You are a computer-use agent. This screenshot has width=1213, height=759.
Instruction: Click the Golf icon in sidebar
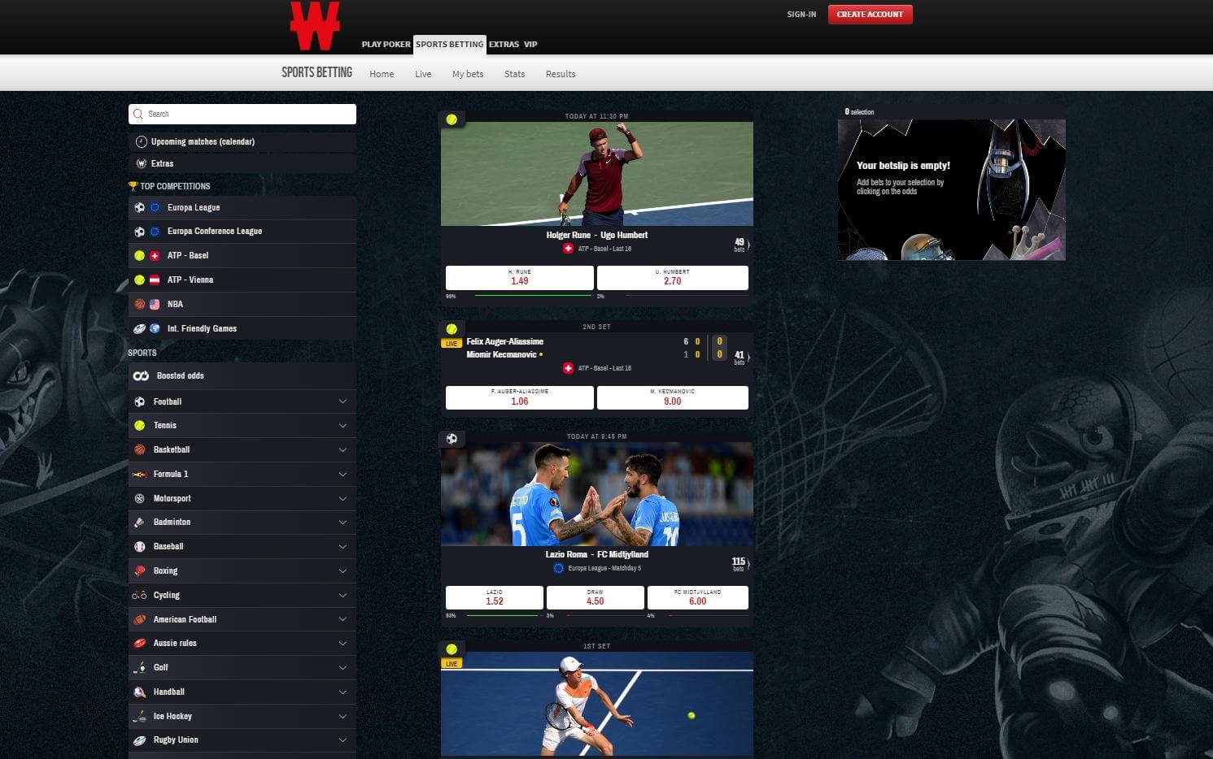139,667
